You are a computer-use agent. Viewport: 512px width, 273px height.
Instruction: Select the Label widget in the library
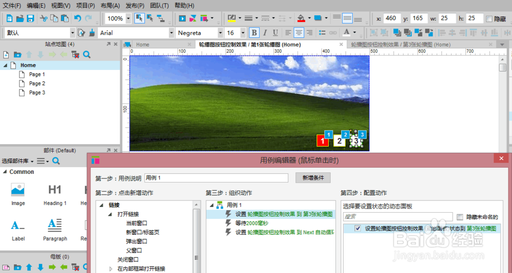tap(18, 230)
